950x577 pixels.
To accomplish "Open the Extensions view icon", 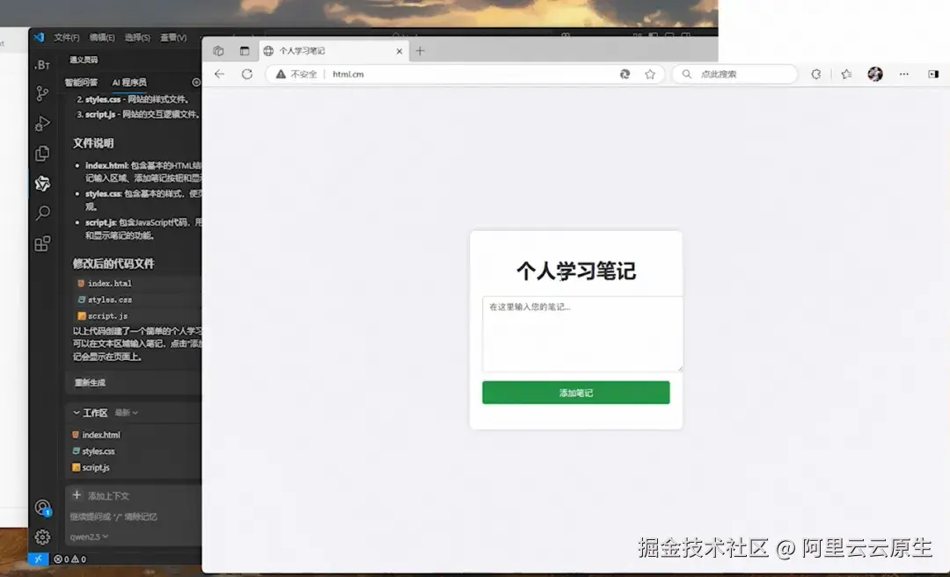I will point(42,244).
